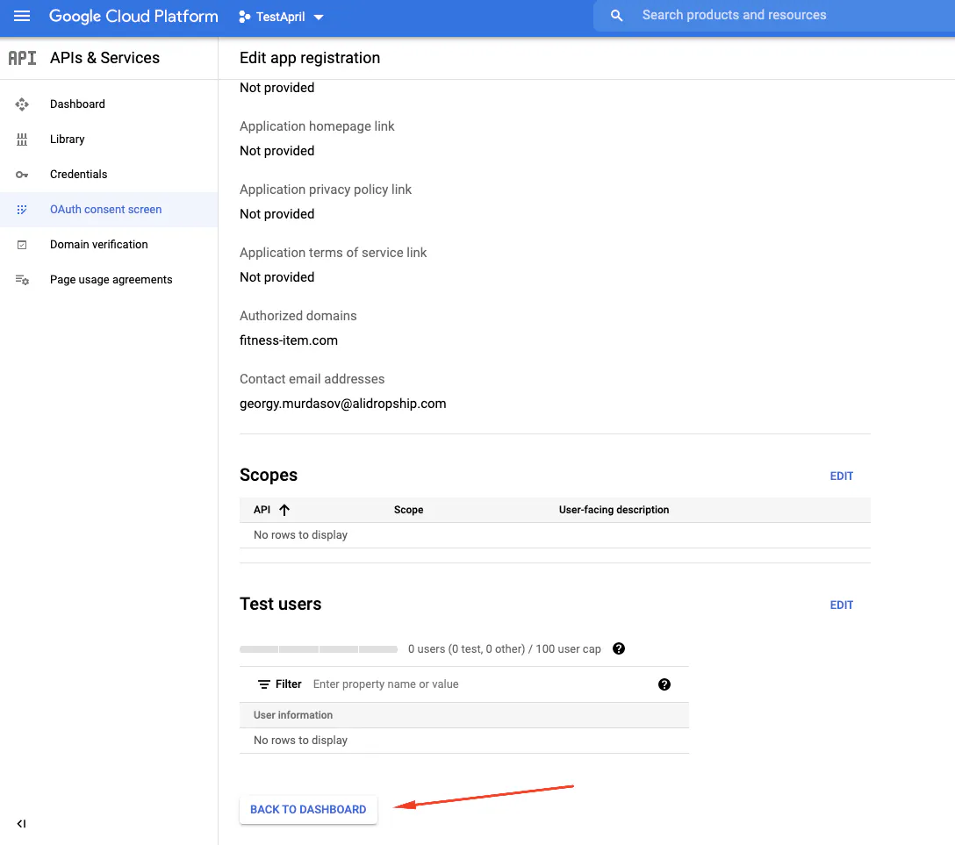The height and width of the screenshot is (845, 955).
Task: Open the hamburger navigation menu
Action: [22, 17]
